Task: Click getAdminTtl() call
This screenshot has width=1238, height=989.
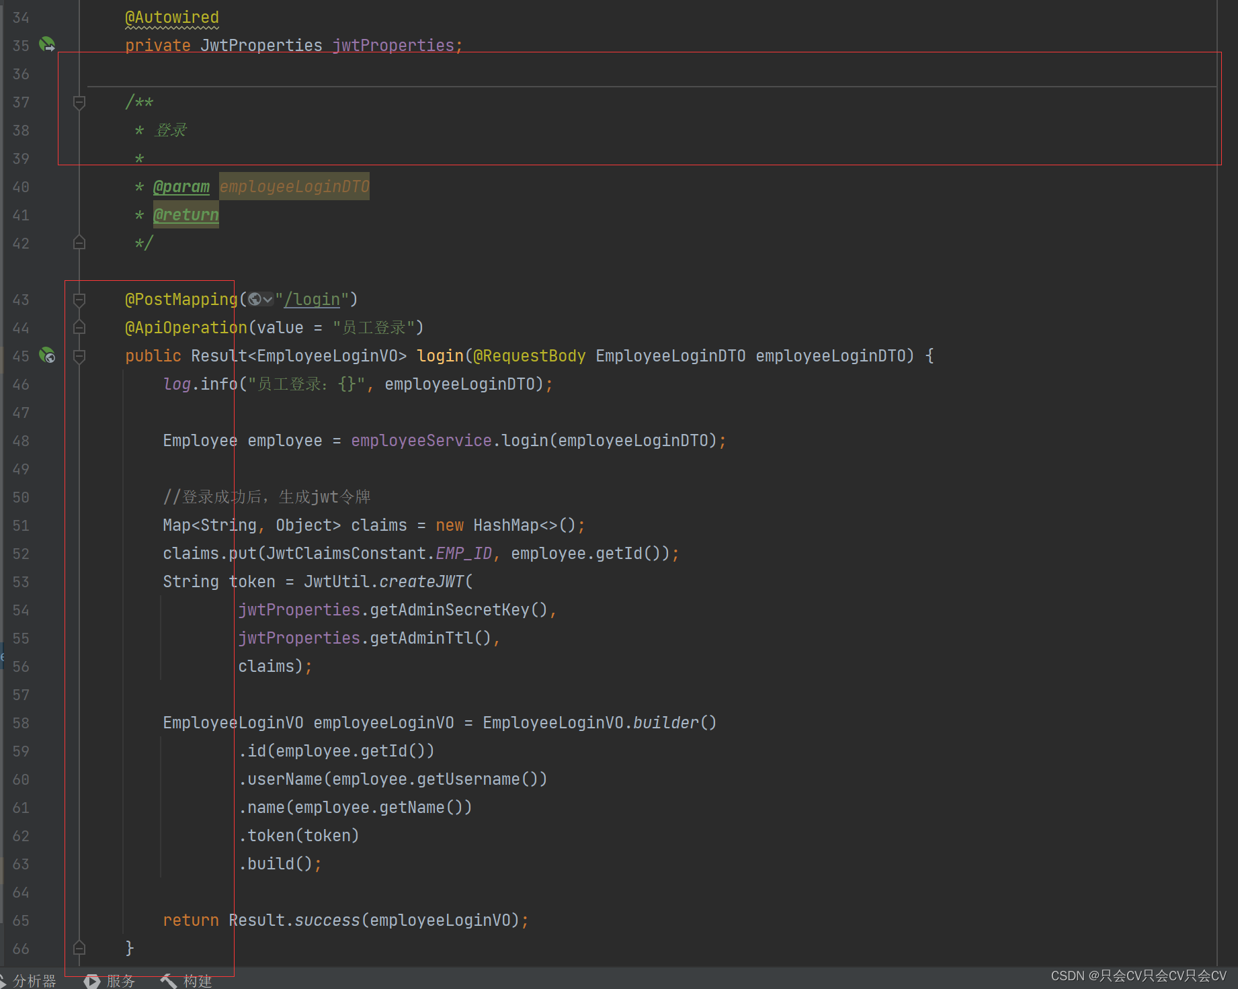Action: click(431, 638)
